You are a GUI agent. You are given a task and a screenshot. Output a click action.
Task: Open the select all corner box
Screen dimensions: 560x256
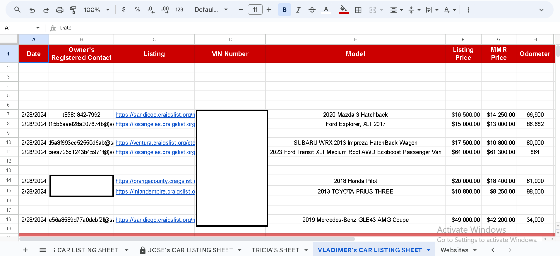(x=8, y=39)
